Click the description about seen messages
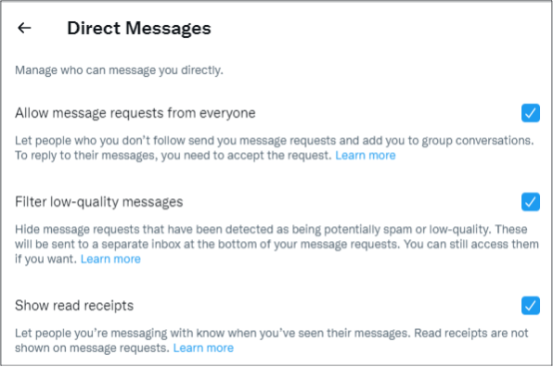553x367 pixels. tap(272, 340)
